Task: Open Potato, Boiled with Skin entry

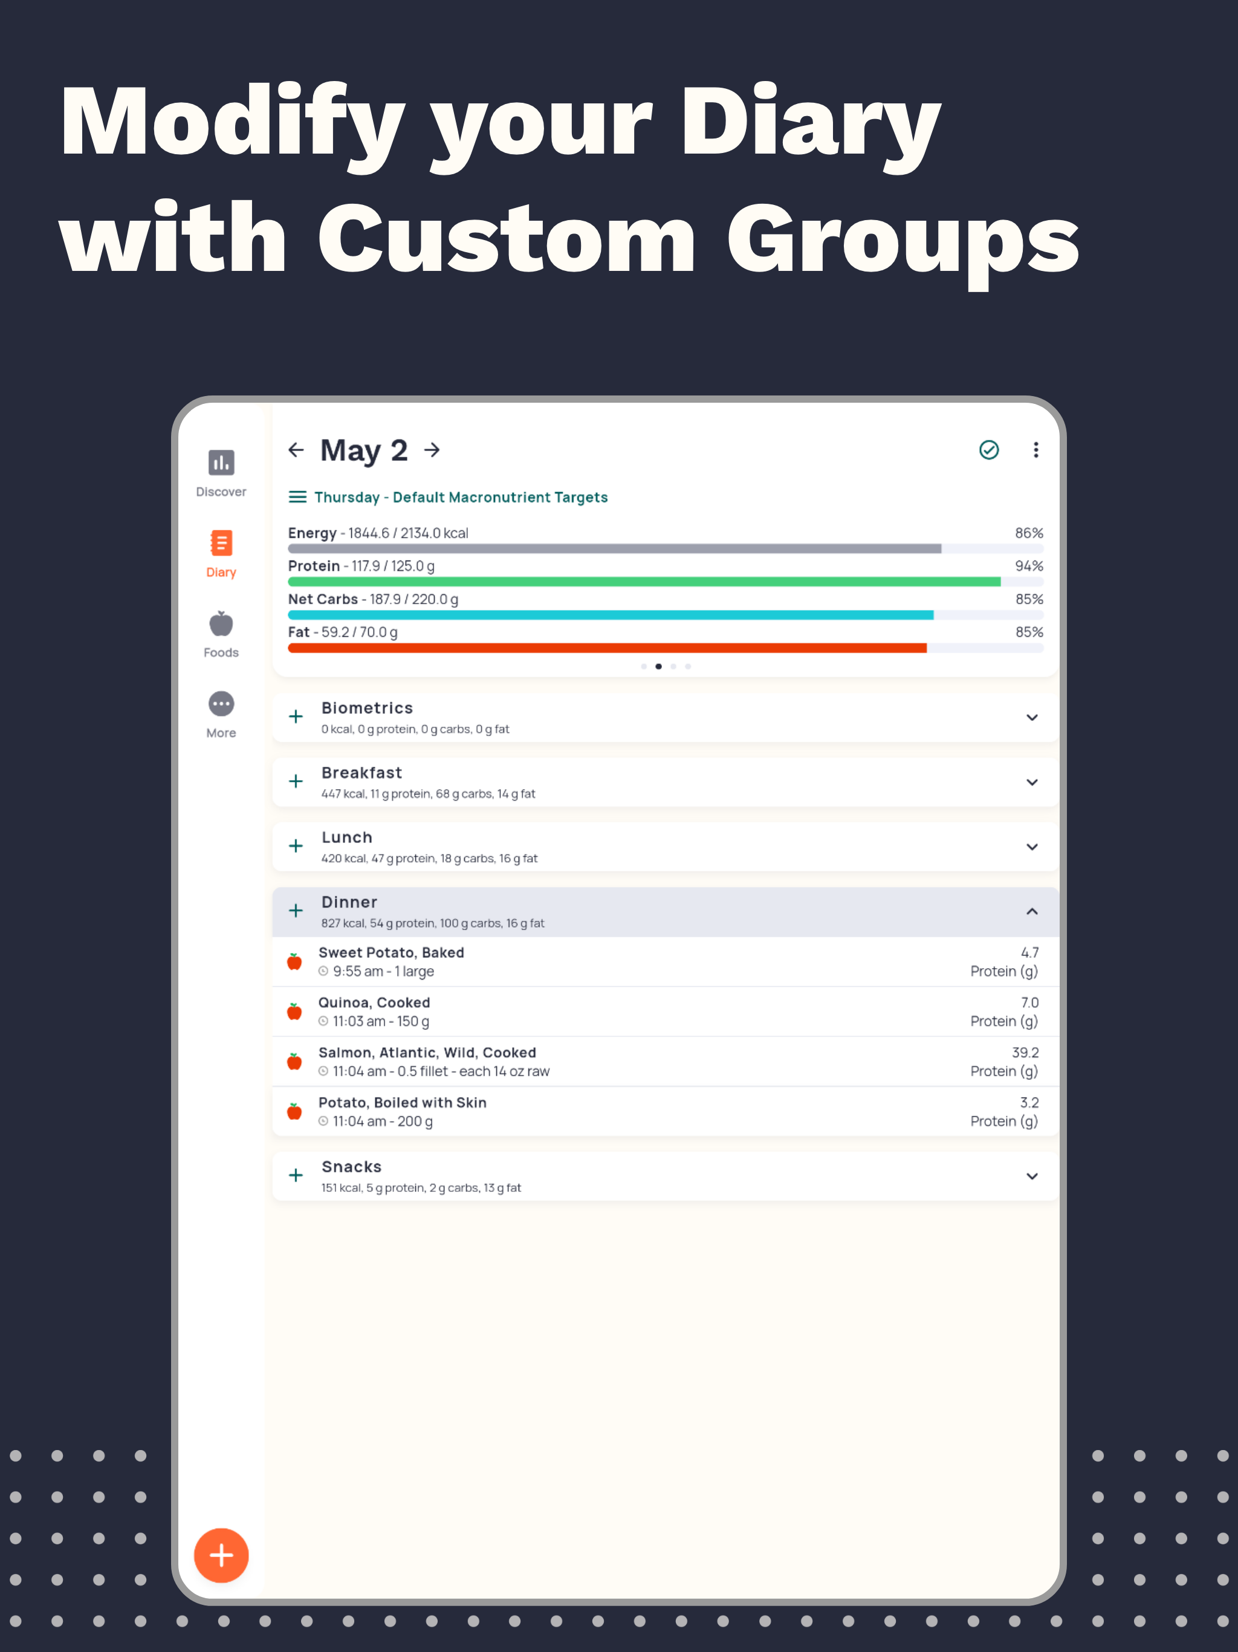Action: click(x=666, y=1111)
